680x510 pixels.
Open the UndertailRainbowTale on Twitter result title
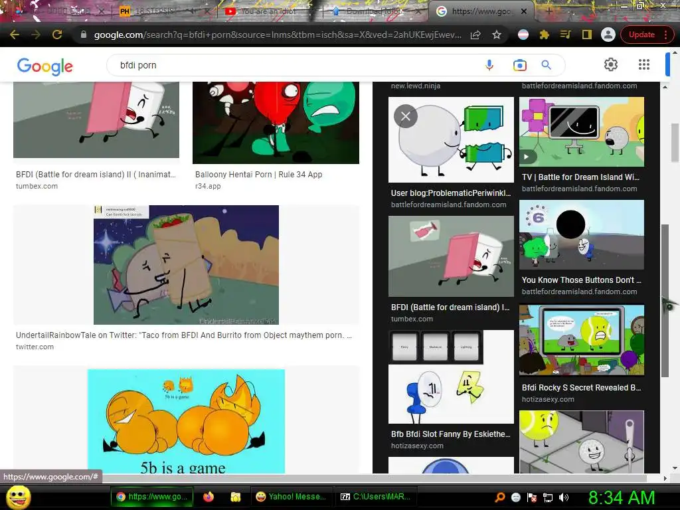[184, 335]
